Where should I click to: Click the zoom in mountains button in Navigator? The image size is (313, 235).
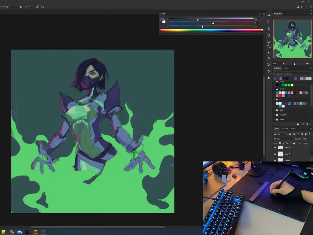(x=307, y=64)
